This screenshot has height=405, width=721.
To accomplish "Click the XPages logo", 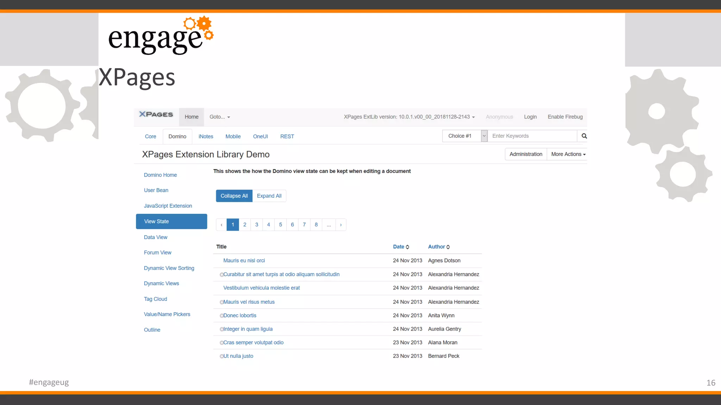I will tap(156, 114).
